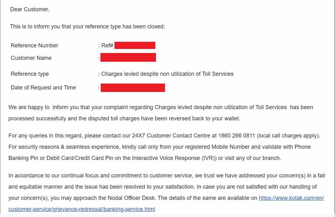The height and width of the screenshot is (217, 335).
Task: Click the redacted Reference Number red box
Action: (135, 45)
